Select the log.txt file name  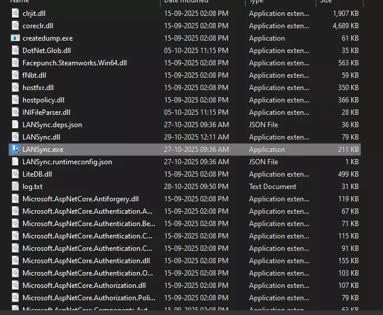coord(32,187)
